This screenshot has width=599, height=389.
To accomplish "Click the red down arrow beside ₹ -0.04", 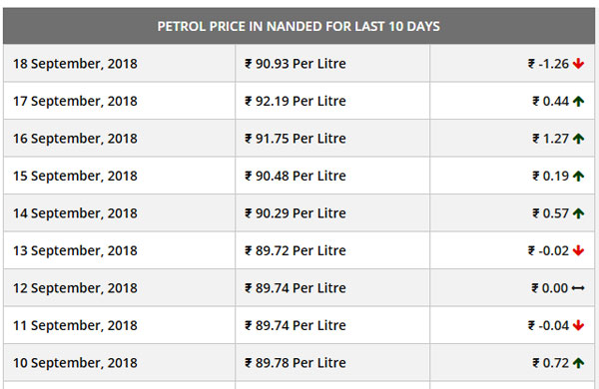I will click(578, 325).
